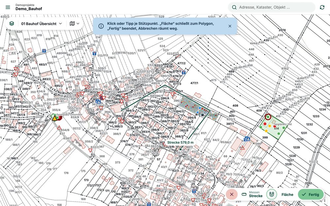Select parcel label 2074 on the map
This screenshot has height=206, width=330.
point(282,30)
